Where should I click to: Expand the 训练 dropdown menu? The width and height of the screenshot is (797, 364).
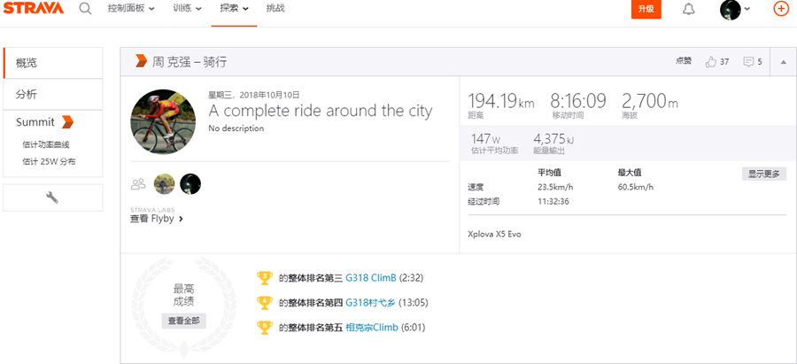187,9
